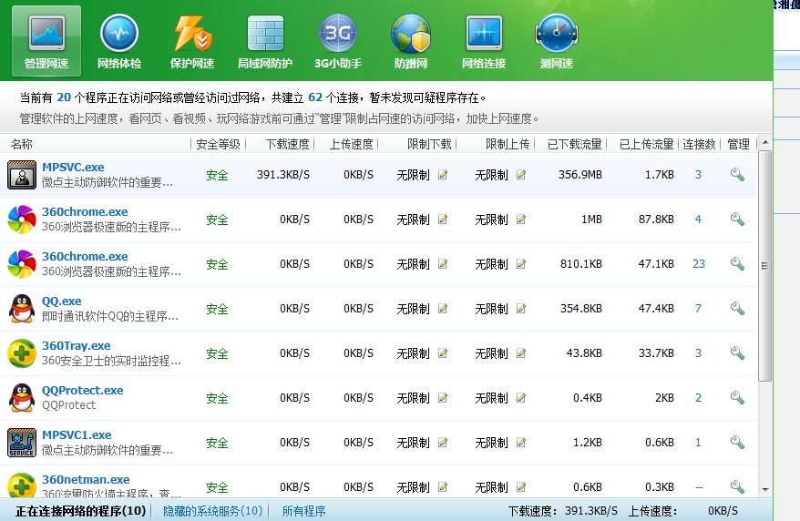Switch to 正在连接网络的程序(10) tab

pos(80,511)
